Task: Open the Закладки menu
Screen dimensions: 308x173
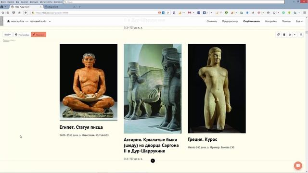Action: coord(34,2)
